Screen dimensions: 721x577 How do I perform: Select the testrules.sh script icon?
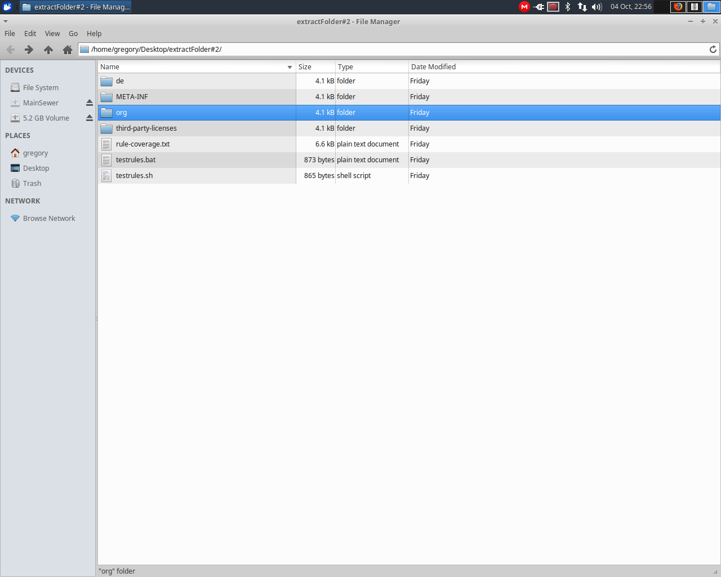pos(106,176)
